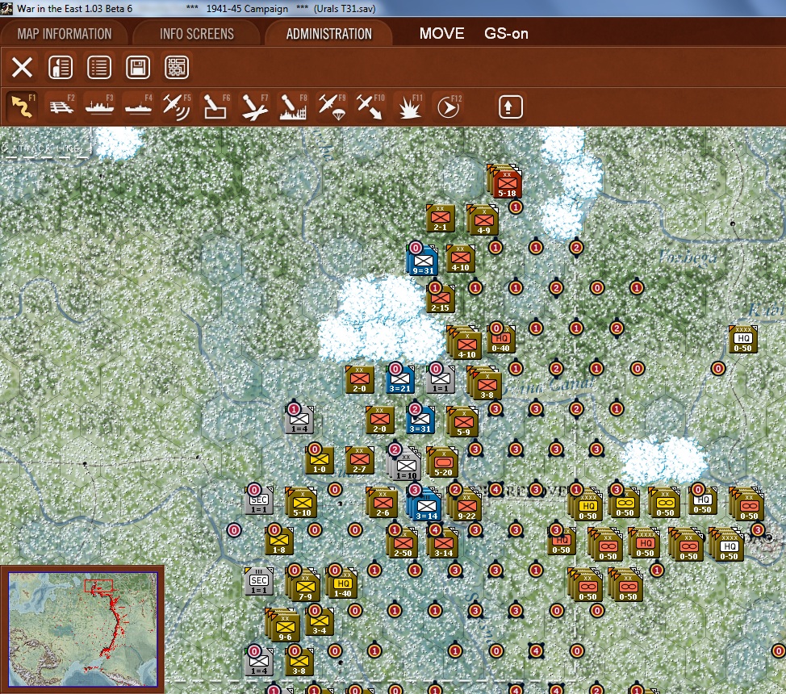Select the yellow HQ 1-40 counter

pos(342,584)
